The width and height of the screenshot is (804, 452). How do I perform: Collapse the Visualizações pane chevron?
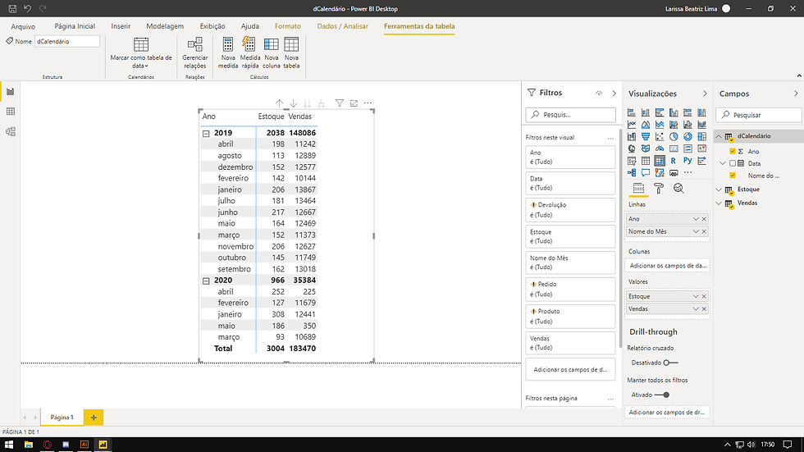coord(705,94)
